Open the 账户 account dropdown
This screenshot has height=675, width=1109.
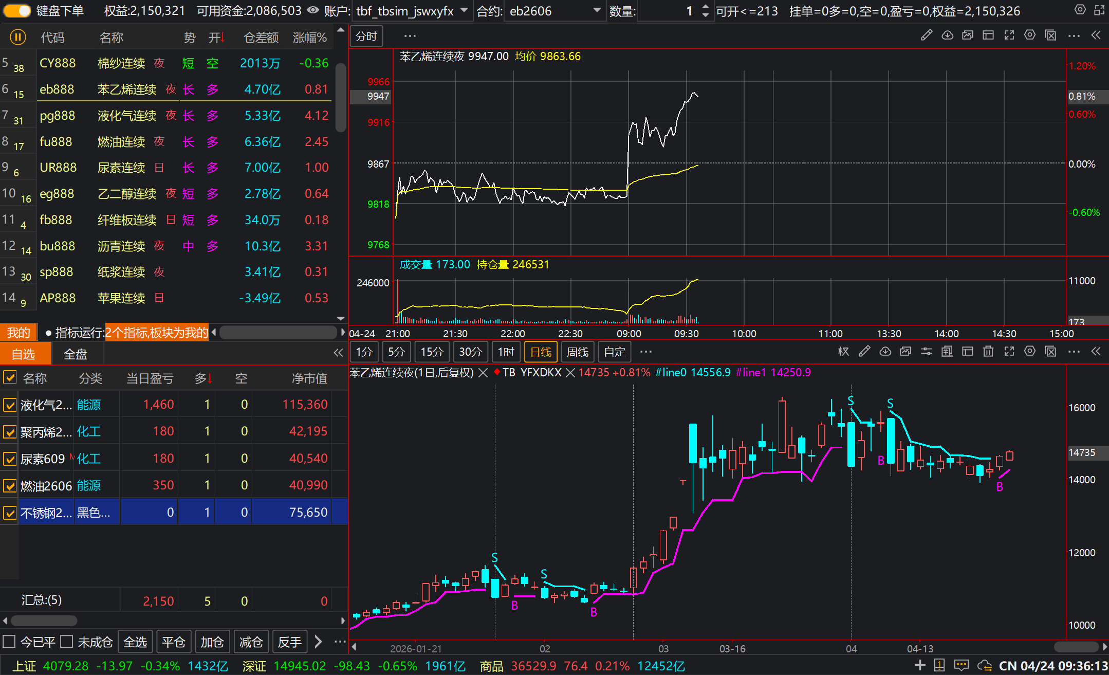(464, 10)
